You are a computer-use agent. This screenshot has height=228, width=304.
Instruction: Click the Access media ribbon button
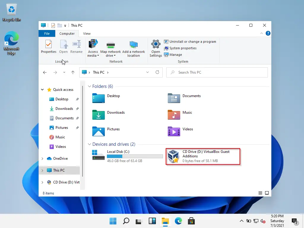coord(93,48)
